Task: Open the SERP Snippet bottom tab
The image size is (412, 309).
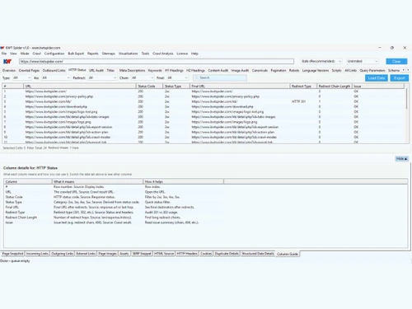Action: pos(142,254)
